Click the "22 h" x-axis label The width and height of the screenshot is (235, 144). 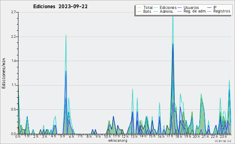click(214, 136)
